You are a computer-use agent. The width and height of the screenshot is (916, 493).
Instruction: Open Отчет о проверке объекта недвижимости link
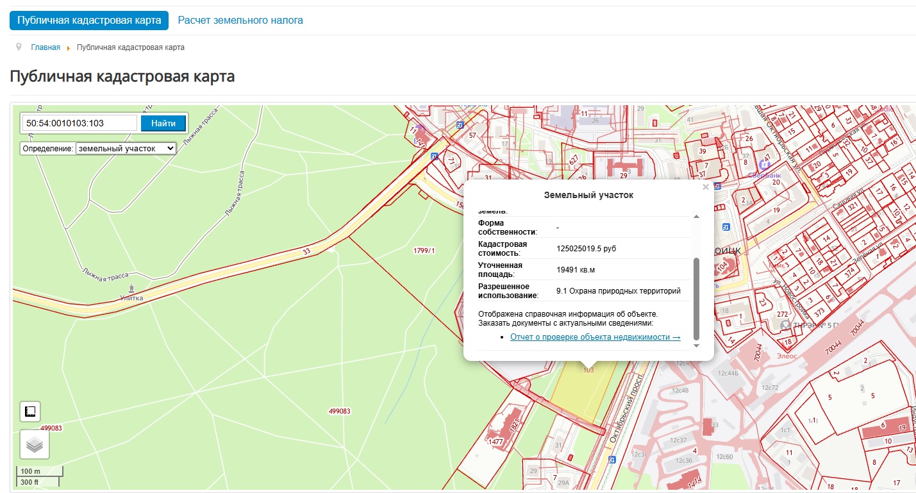pos(595,337)
